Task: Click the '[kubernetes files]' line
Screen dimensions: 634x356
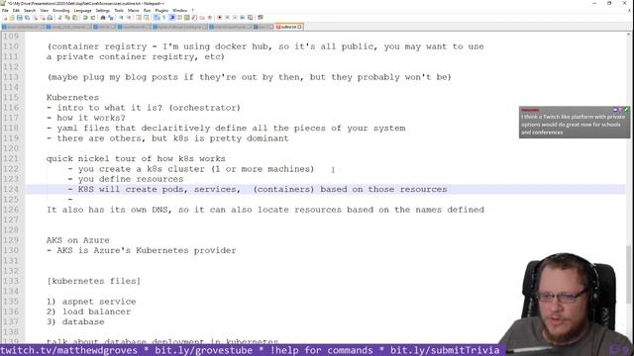Action: [93, 281]
